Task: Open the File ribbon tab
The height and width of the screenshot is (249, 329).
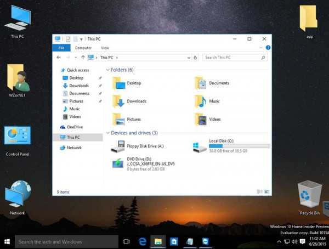Action: pyautogui.click(x=61, y=48)
